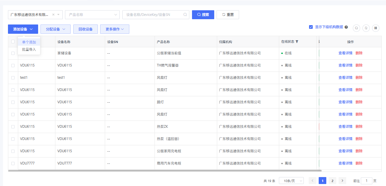The height and width of the screenshot is (186, 386).
Task: Click the blue 搜索 button
Action: 203,15
